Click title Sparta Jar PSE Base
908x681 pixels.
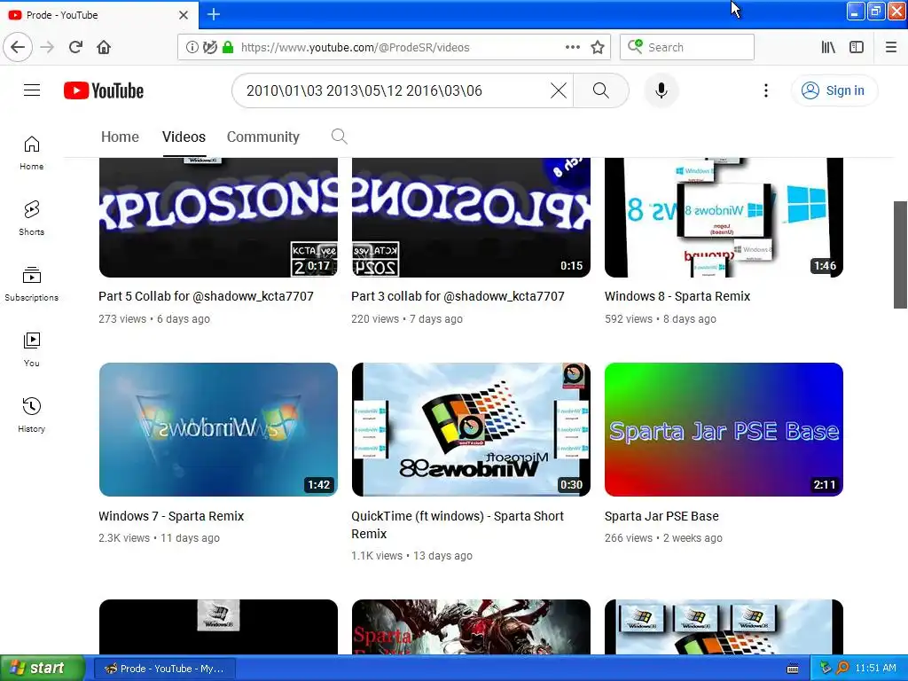point(661,516)
